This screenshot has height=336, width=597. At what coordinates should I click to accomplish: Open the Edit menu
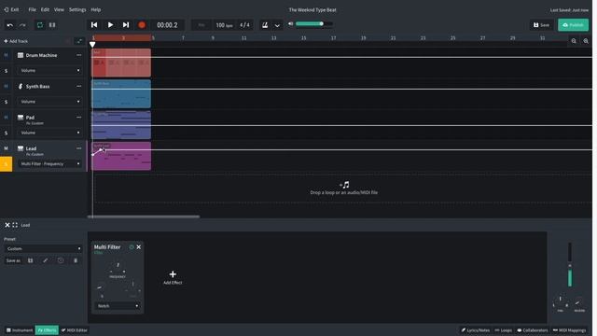pos(45,9)
